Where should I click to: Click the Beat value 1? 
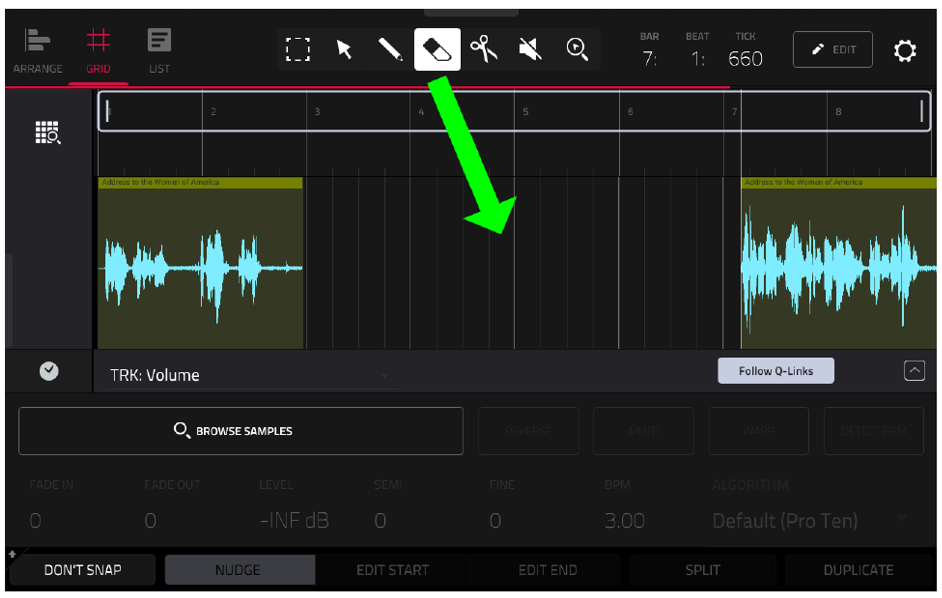(697, 59)
